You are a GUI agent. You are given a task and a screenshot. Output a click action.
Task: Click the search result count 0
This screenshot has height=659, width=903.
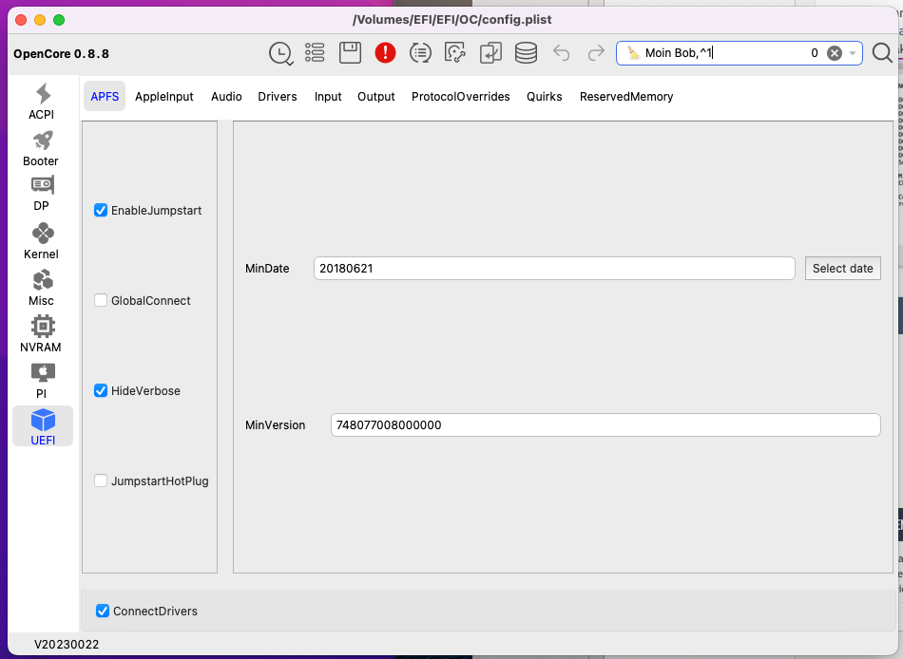pyautogui.click(x=815, y=53)
